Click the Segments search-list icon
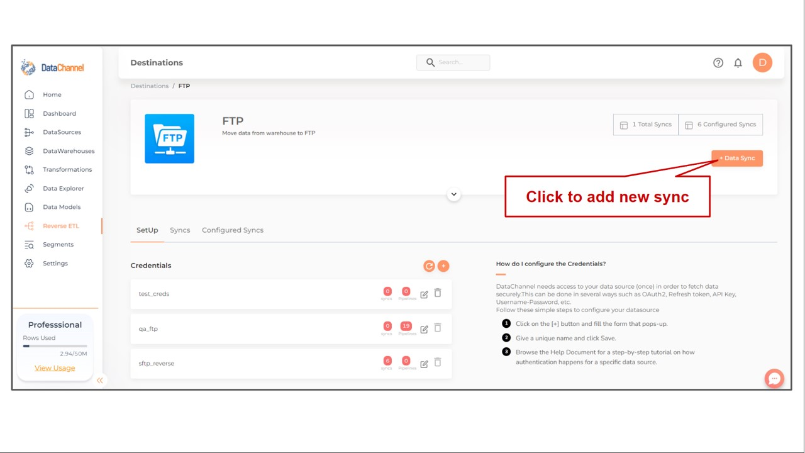The image size is (805, 453). tap(29, 245)
